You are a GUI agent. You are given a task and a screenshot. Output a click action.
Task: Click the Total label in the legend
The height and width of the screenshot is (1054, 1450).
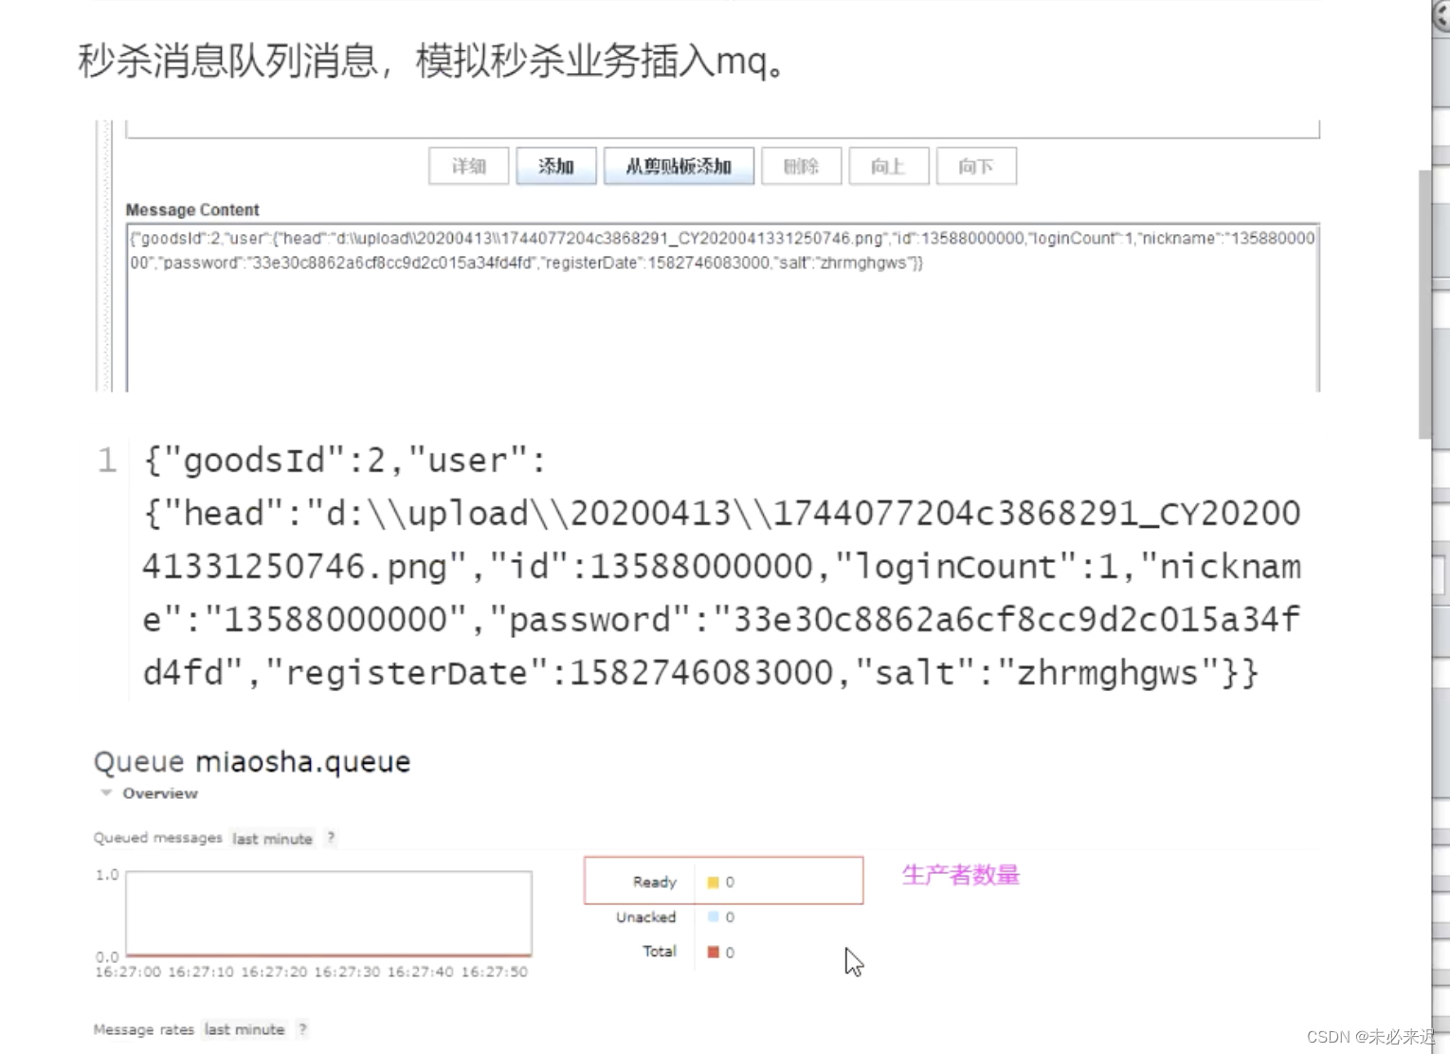660,952
